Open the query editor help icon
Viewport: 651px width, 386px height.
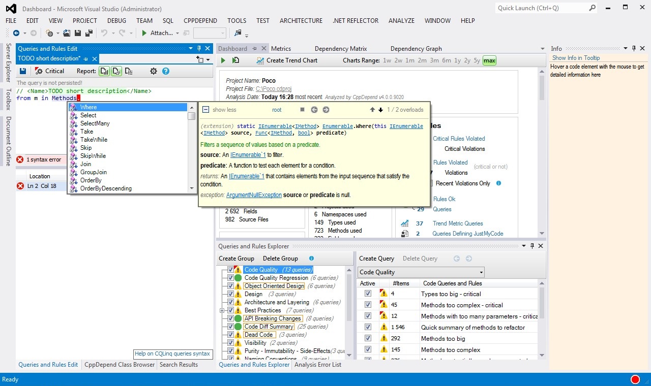166,71
